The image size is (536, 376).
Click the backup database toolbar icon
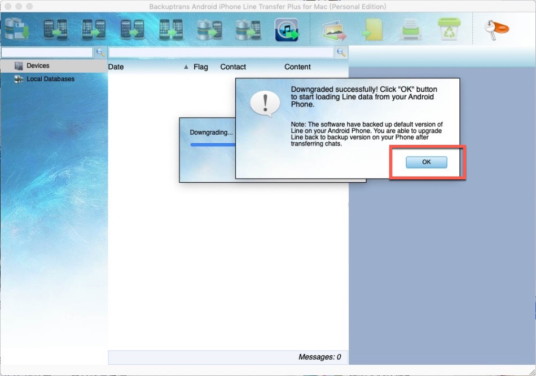[17, 29]
